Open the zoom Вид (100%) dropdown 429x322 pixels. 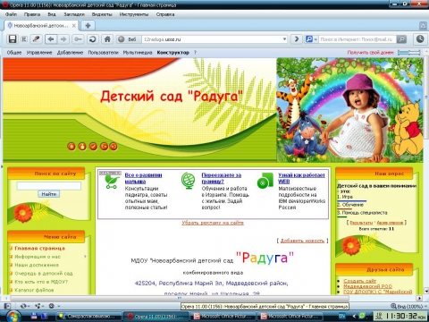408,306
